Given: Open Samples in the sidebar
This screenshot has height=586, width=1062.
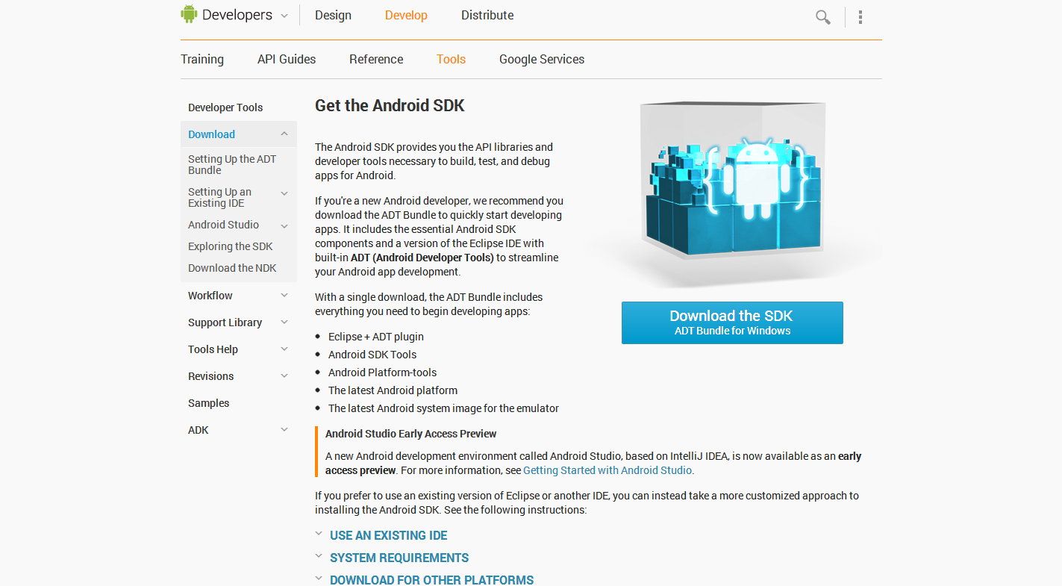Looking at the screenshot, I should (x=208, y=403).
